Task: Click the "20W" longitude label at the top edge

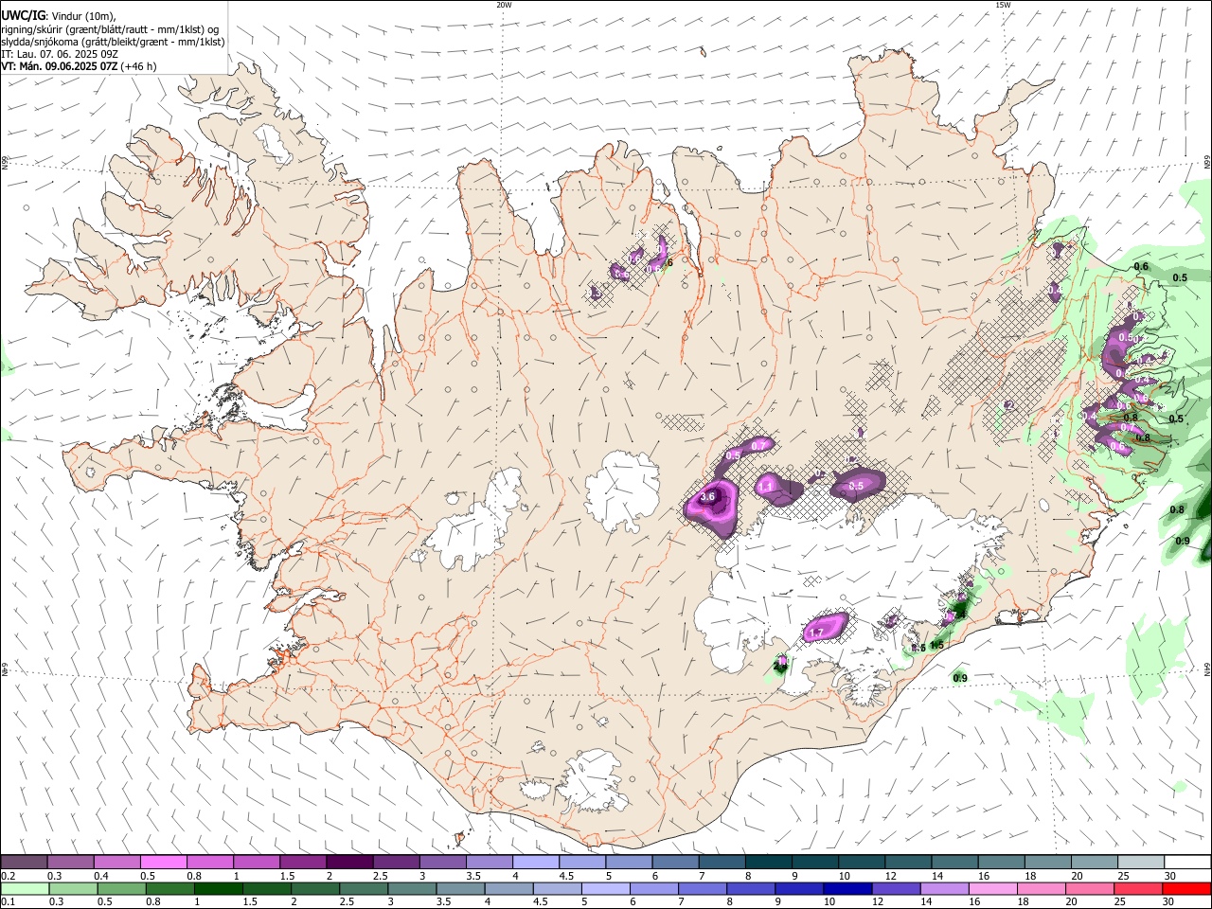Action: point(504,5)
